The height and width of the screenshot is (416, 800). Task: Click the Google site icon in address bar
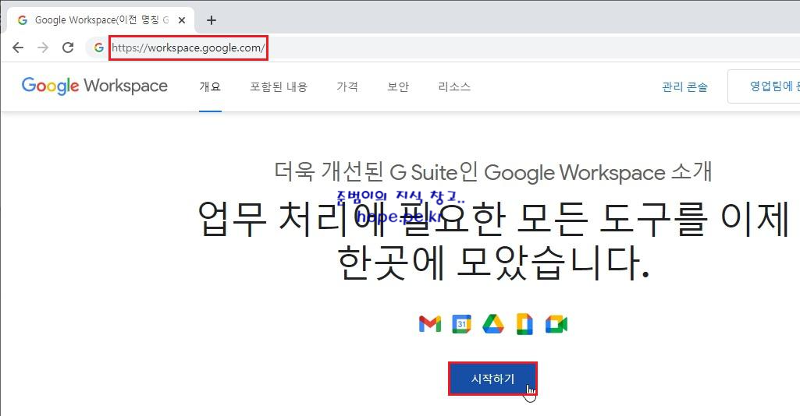click(99, 48)
